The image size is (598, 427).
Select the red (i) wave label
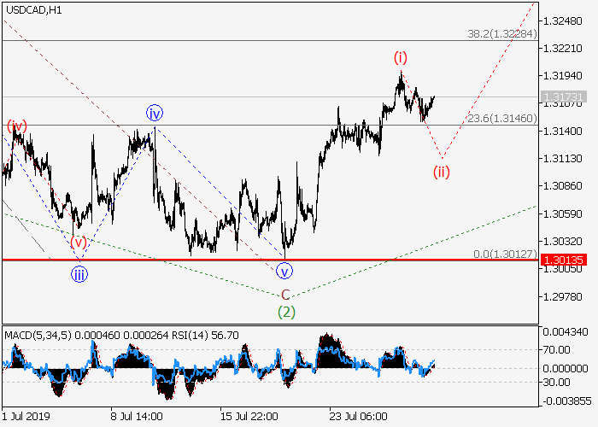pyautogui.click(x=401, y=57)
